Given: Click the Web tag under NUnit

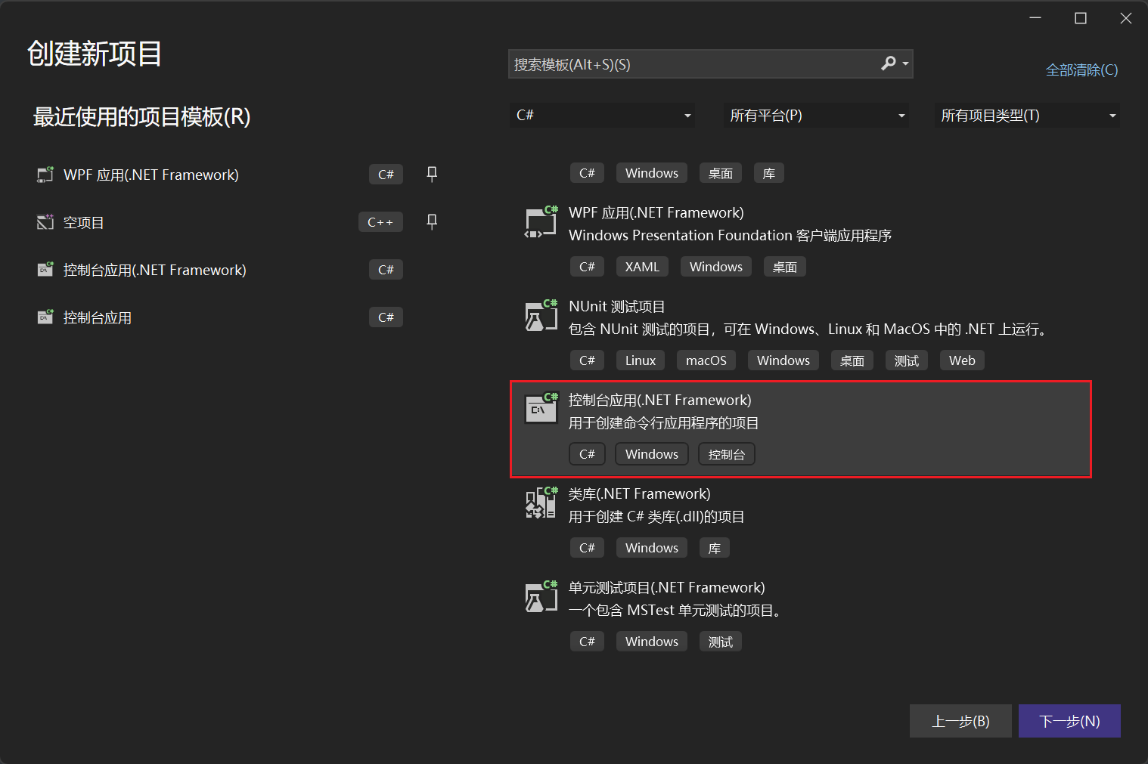Looking at the screenshot, I should click(x=962, y=360).
